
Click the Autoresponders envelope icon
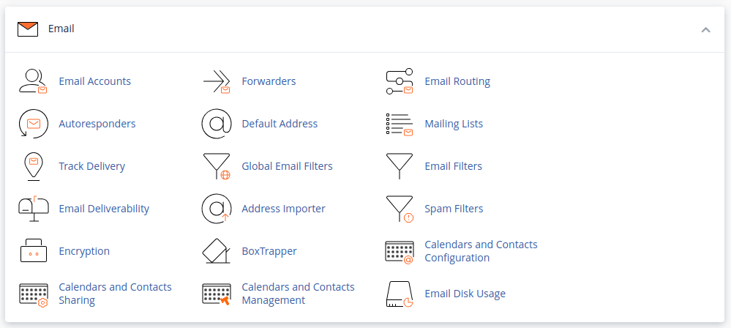click(x=33, y=124)
